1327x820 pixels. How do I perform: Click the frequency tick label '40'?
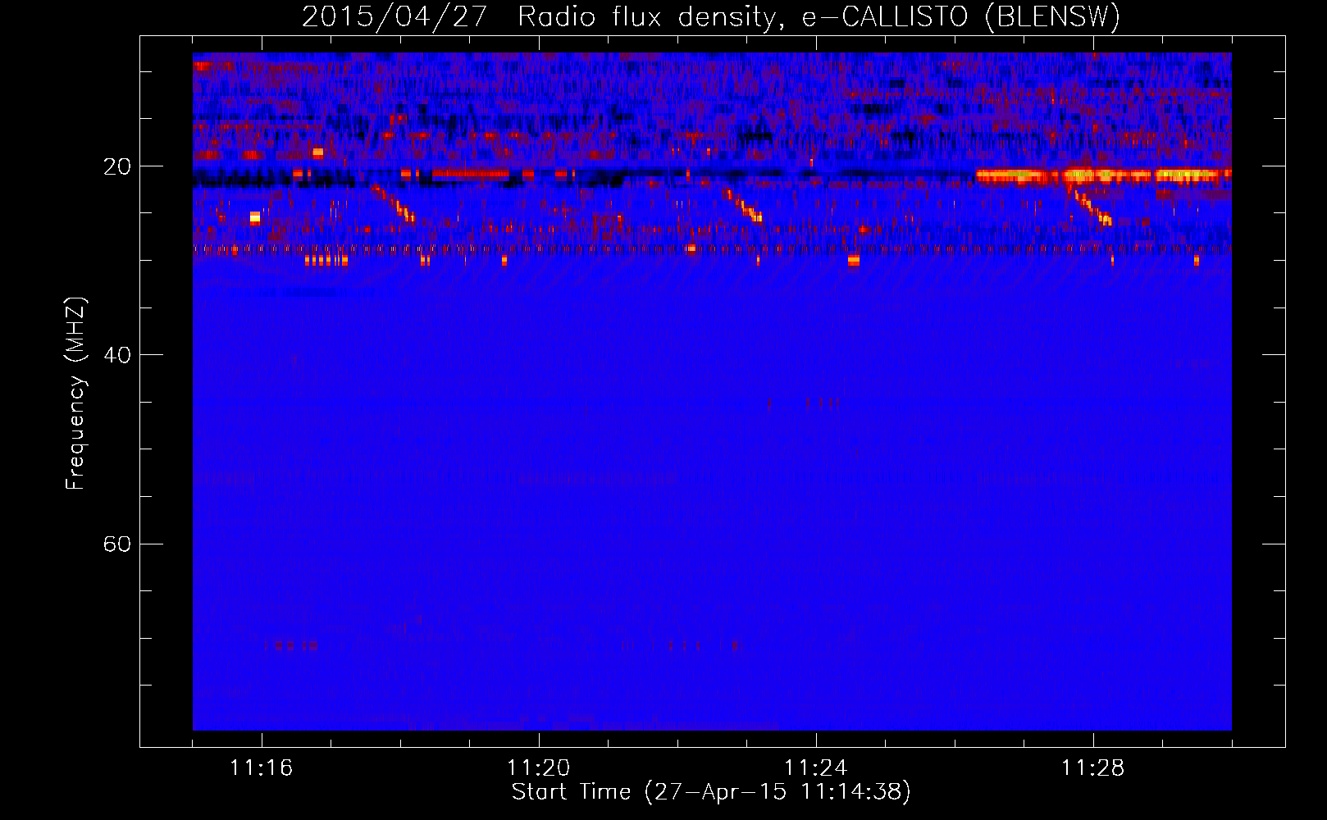(x=116, y=355)
